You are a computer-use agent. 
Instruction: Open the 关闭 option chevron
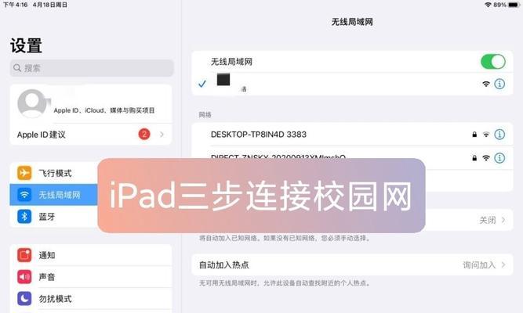click(x=503, y=220)
